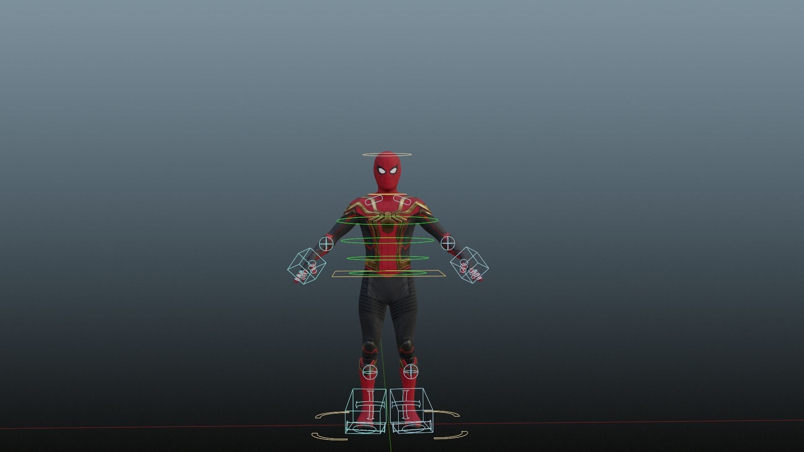Select the yellow square hips control
This screenshot has height=452, width=804.
tap(389, 274)
